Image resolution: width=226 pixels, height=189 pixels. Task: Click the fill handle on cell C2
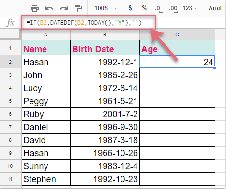(215, 68)
